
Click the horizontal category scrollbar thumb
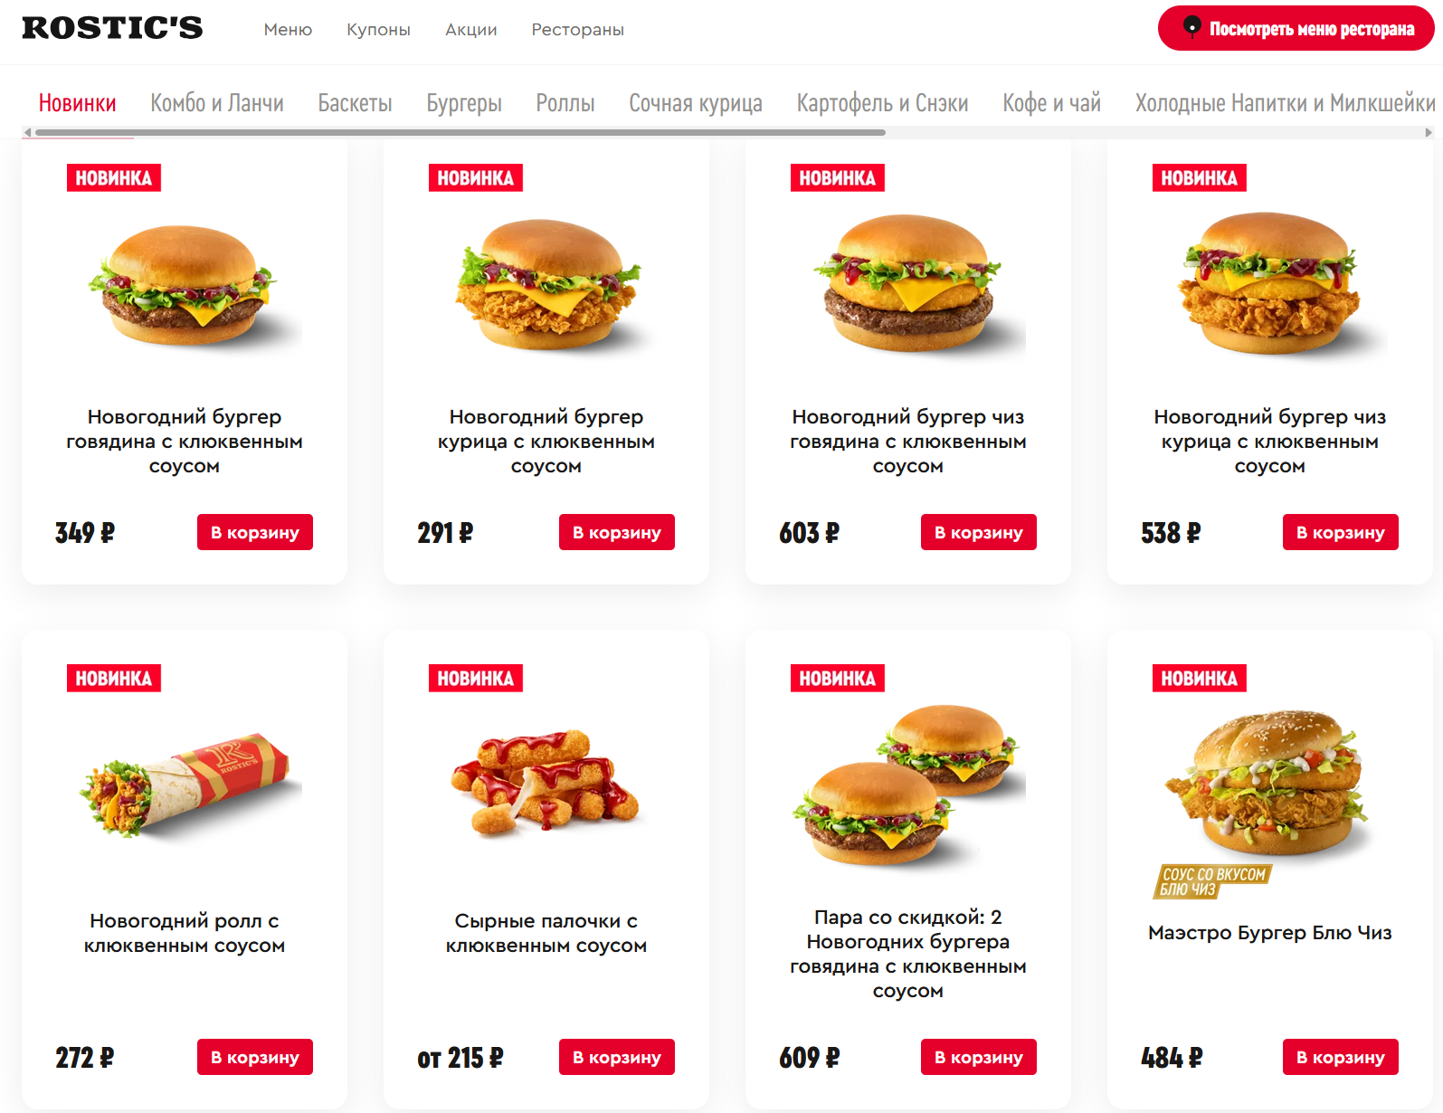tap(460, 132)
